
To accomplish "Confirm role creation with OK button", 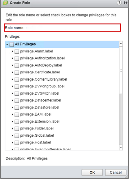I will click(x=92, y=172).
